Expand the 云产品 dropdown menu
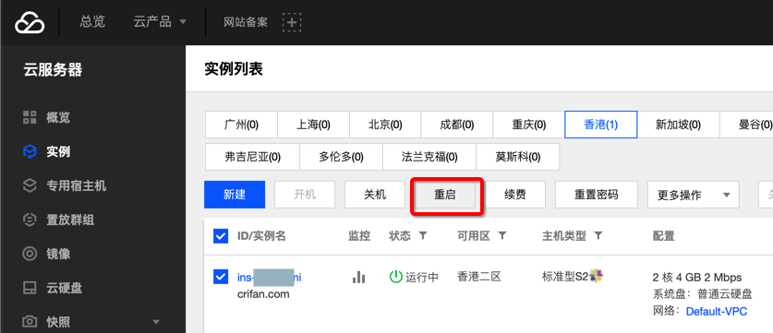The image size is (773, 333). tap(160, 22)
